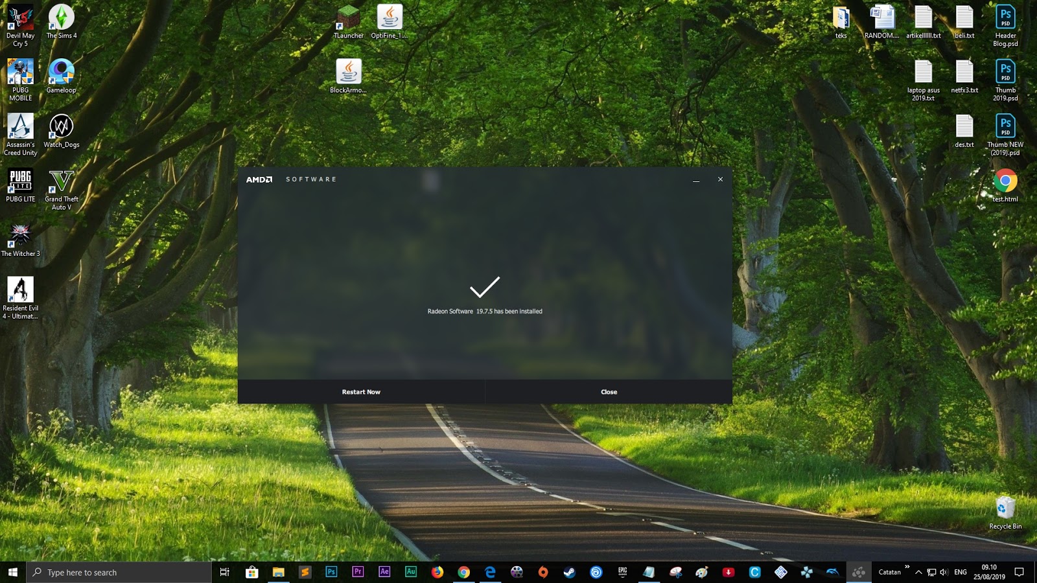
Task: Open volume control in tray
Action: [x=944, y=572]
